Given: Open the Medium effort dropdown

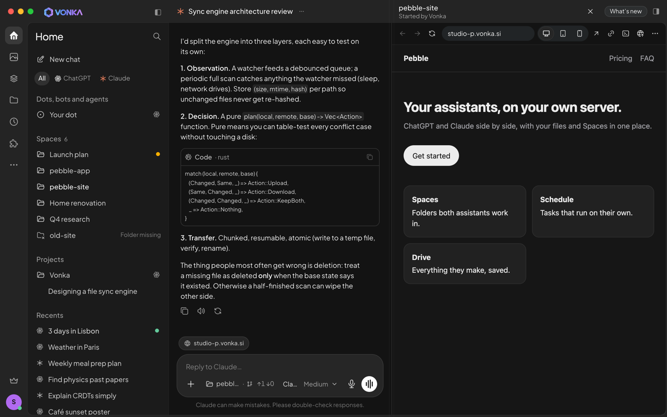Looking at the screenshot, I should point(320,384).
